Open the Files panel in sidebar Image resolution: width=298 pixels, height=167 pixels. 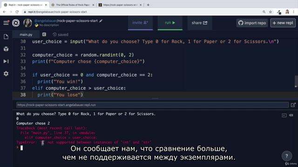6,37
